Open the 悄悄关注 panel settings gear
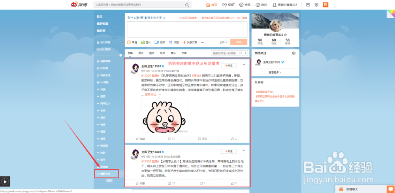 294,53
